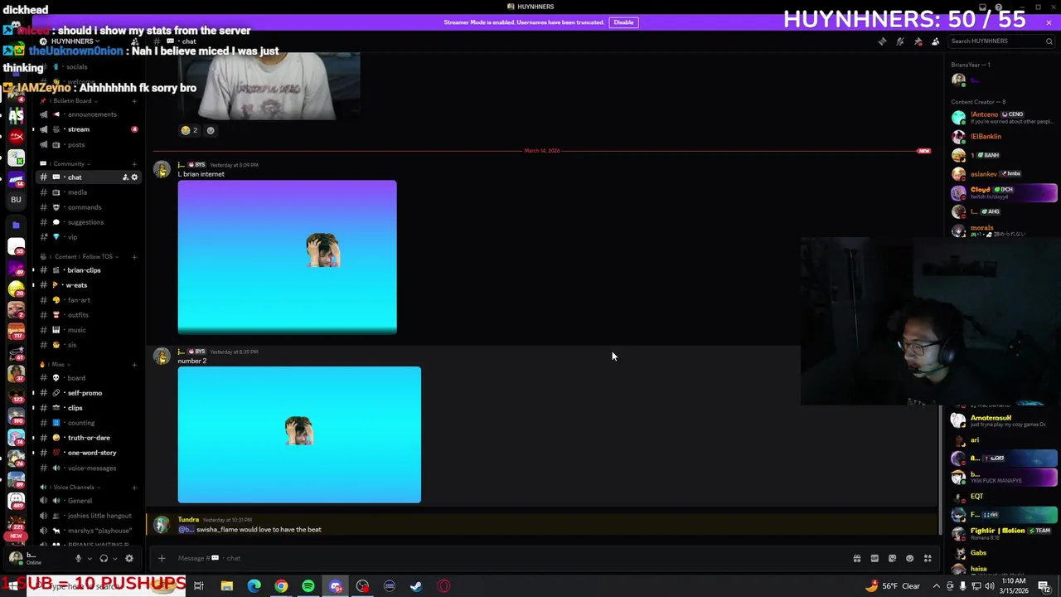
Task: Add channel to Bulletin Board category
Action: coord(134,101)
